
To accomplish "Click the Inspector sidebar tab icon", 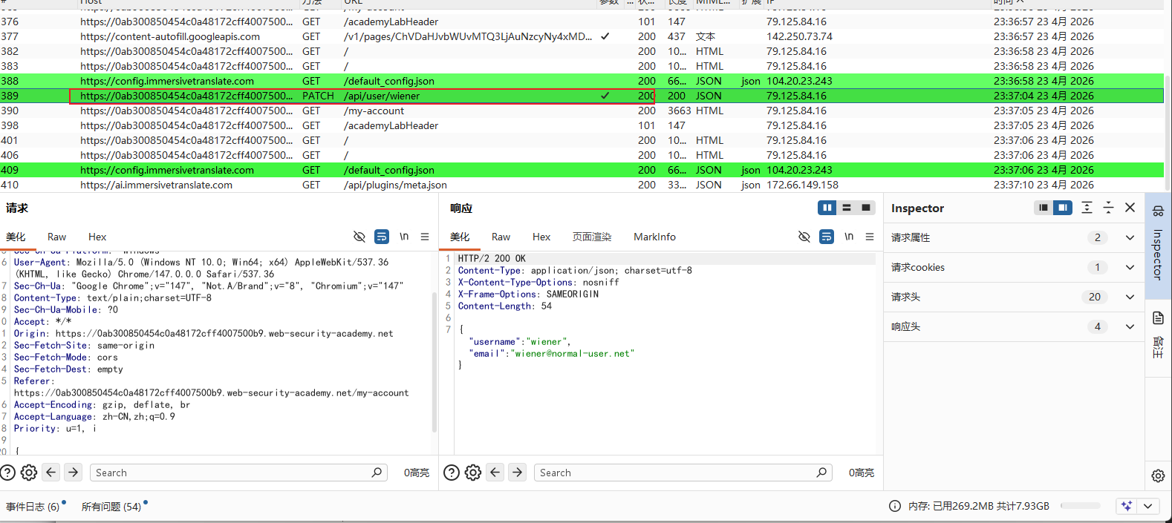I will 1158,211.
